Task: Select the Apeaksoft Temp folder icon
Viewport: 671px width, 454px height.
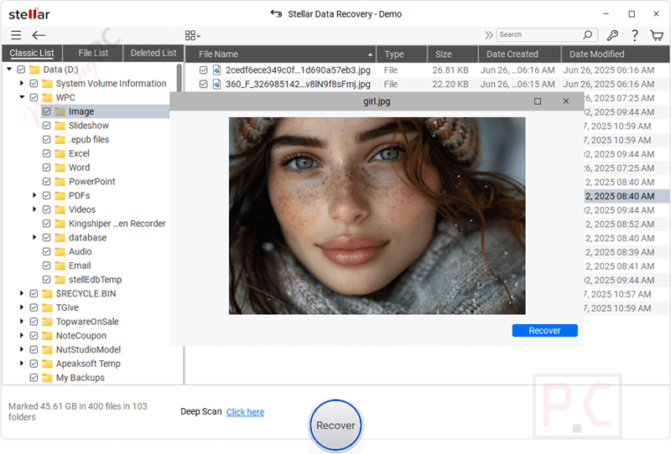Action: pyautogui.click(x=47, y=364)
